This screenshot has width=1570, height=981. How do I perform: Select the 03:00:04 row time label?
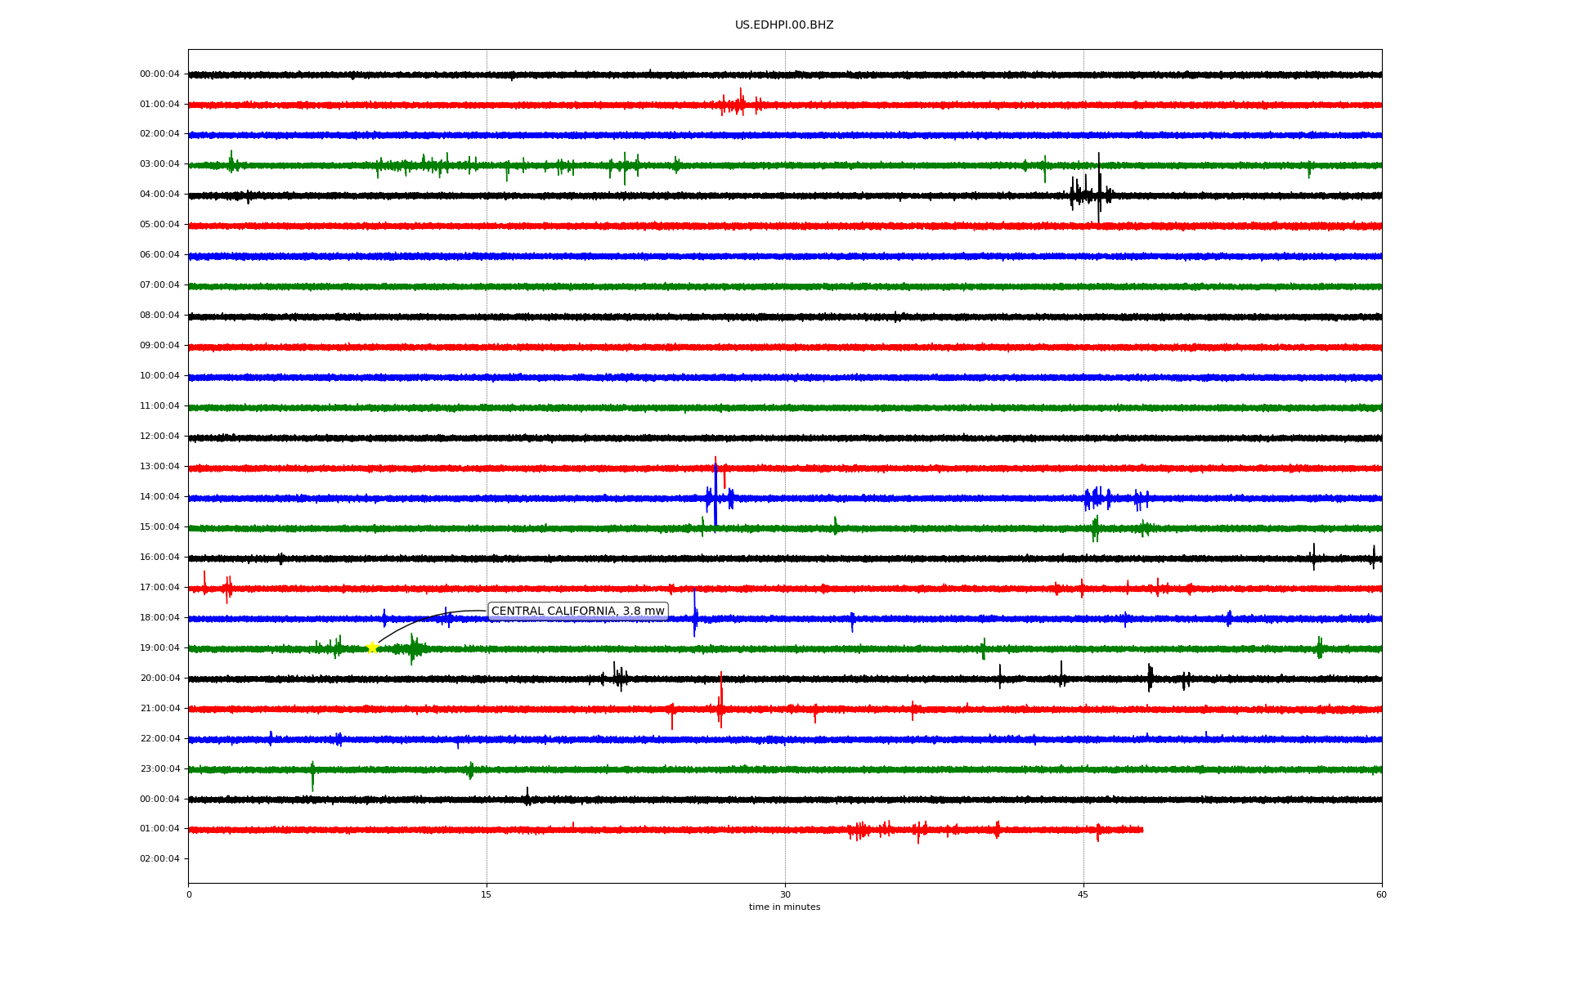[x=159, y=164]
